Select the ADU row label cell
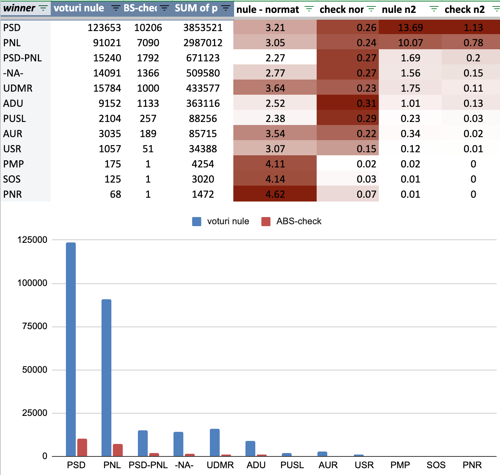Screen dimensions: 500x475 point(26,103)
